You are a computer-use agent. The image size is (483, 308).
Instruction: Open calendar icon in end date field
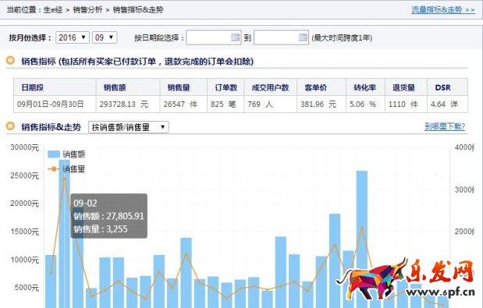303,37
